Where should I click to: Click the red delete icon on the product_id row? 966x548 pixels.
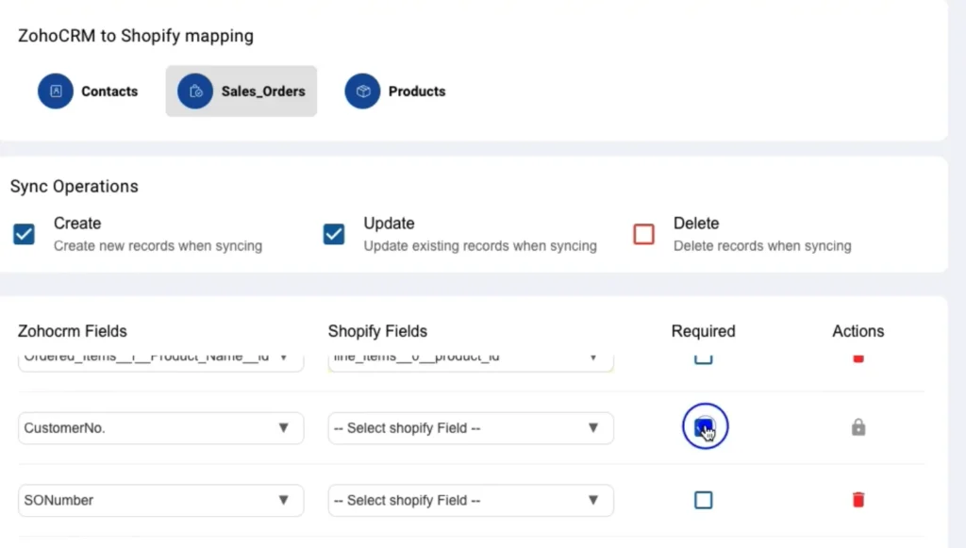pos(858,357)
